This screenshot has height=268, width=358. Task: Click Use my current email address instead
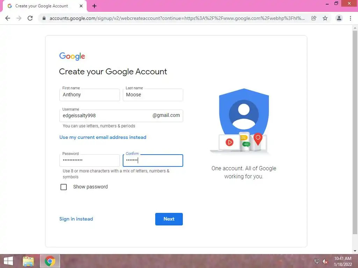click(103, 137)
